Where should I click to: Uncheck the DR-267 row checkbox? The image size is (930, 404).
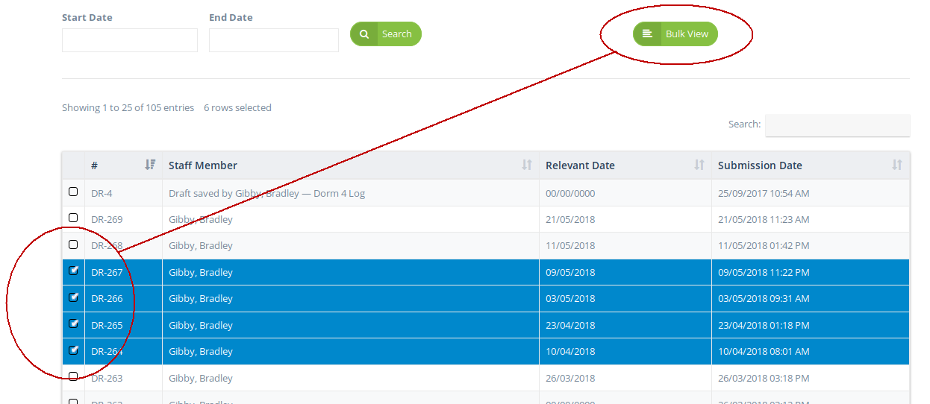(73, 271)
